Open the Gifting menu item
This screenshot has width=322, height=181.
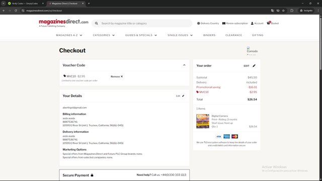pyautogui.click(x=258, y=35)
